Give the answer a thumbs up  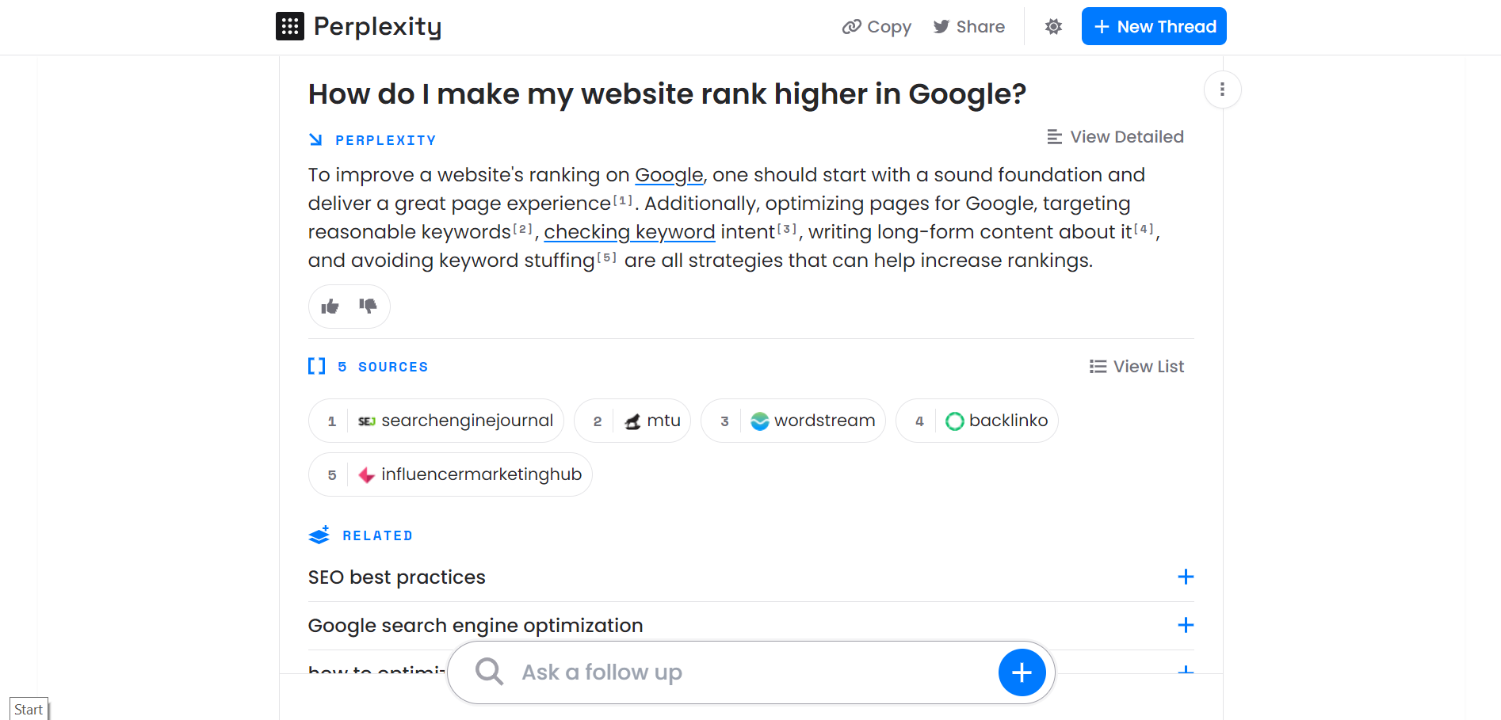click(330, 307)
